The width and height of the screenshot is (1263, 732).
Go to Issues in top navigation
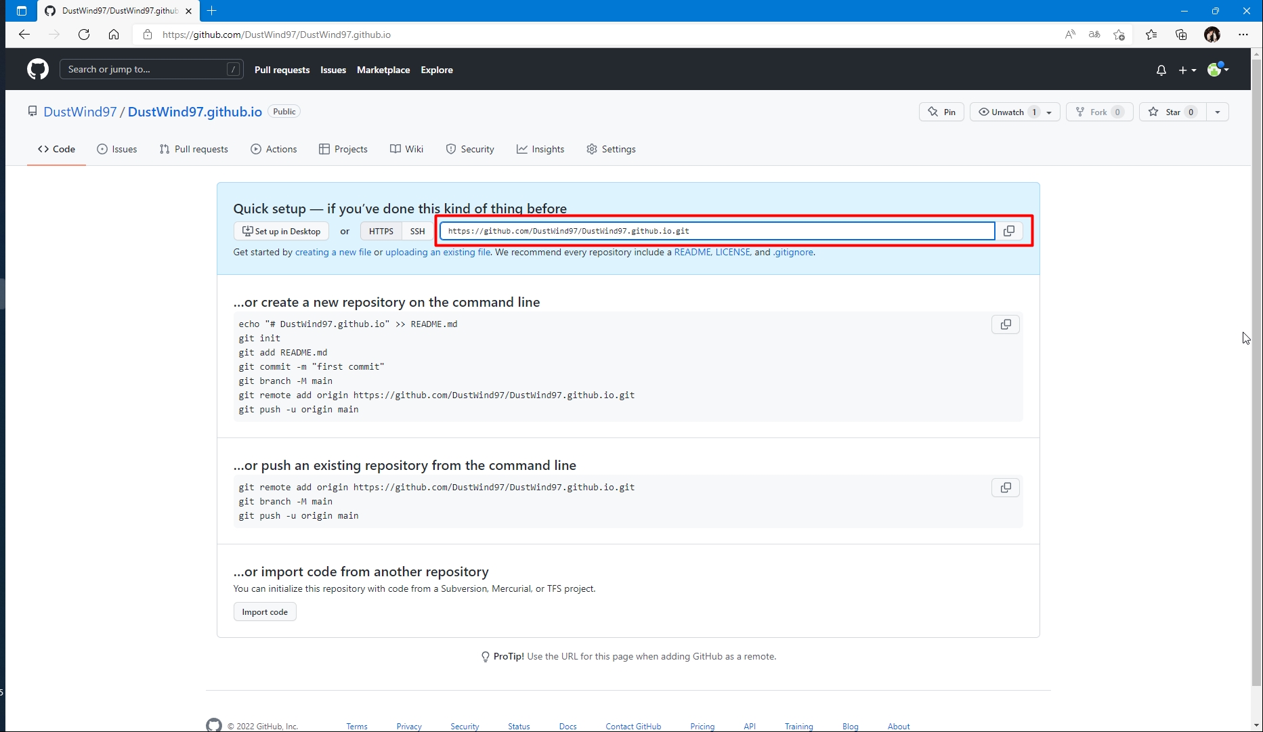[333, 70]
